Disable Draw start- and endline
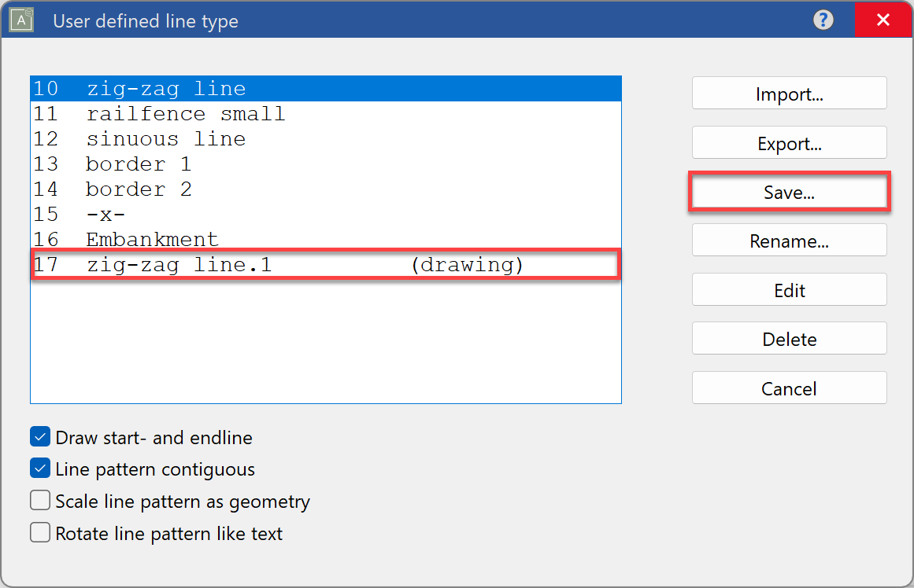This screenshot has height=588, width=914. click(x=39, y=436)
